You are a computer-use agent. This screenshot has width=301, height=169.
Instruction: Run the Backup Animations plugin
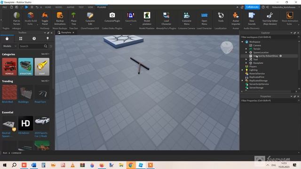[60, 18]
